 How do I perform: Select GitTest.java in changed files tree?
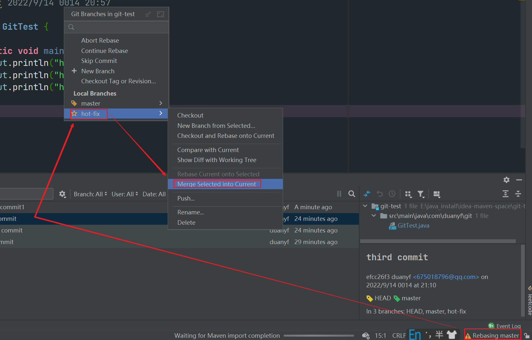413,225
